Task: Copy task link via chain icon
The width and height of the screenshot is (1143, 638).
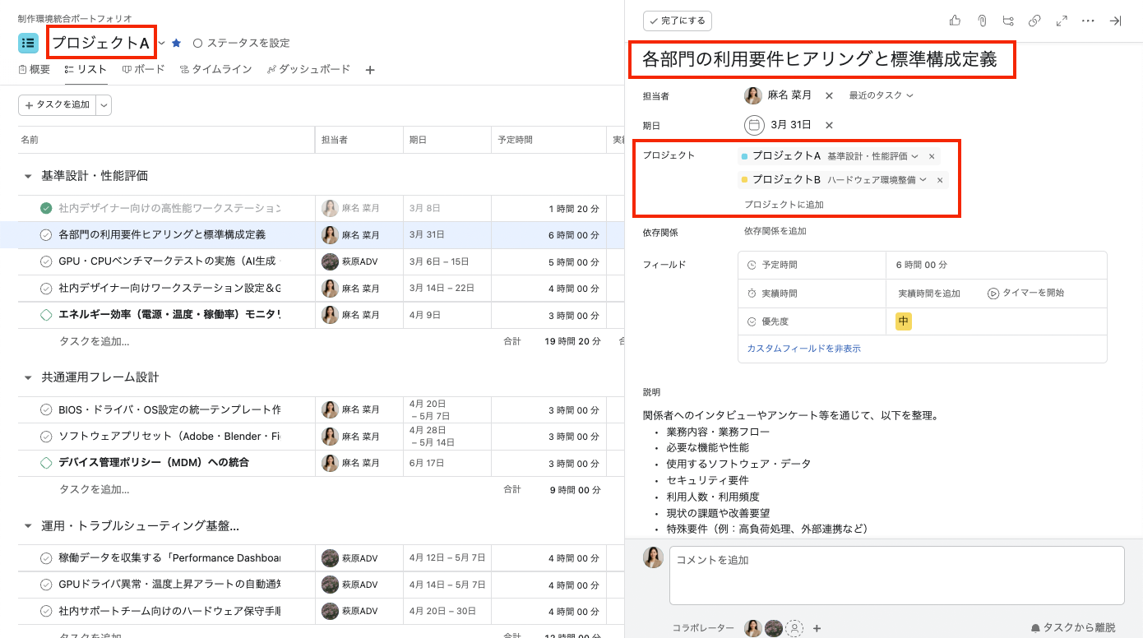Action: (1034, 21)
